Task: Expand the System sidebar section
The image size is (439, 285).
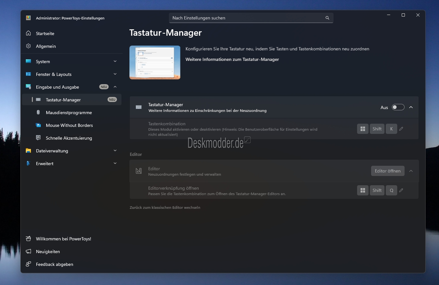Action: [115, 62]
